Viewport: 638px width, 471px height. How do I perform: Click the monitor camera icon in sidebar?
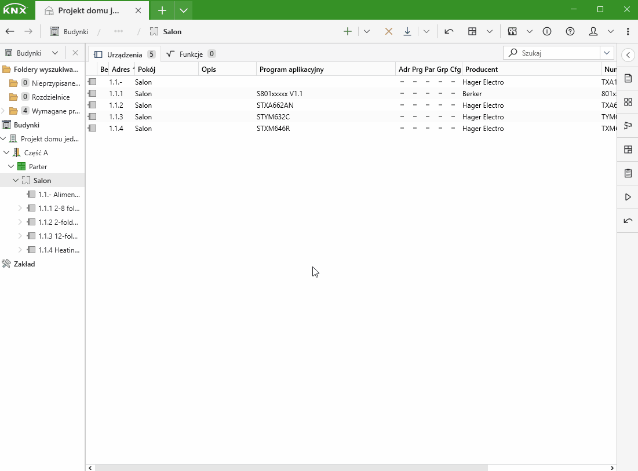[628, 126]
